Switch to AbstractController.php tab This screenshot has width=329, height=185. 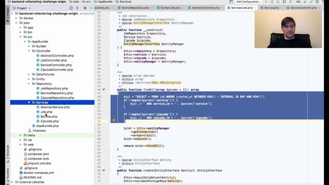pyautogui.click(x=206, y=8)
